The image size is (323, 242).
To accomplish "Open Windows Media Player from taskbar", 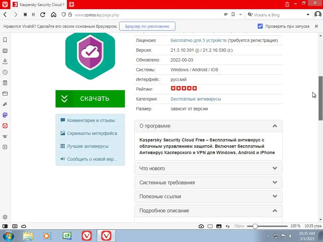I will 47,236.
